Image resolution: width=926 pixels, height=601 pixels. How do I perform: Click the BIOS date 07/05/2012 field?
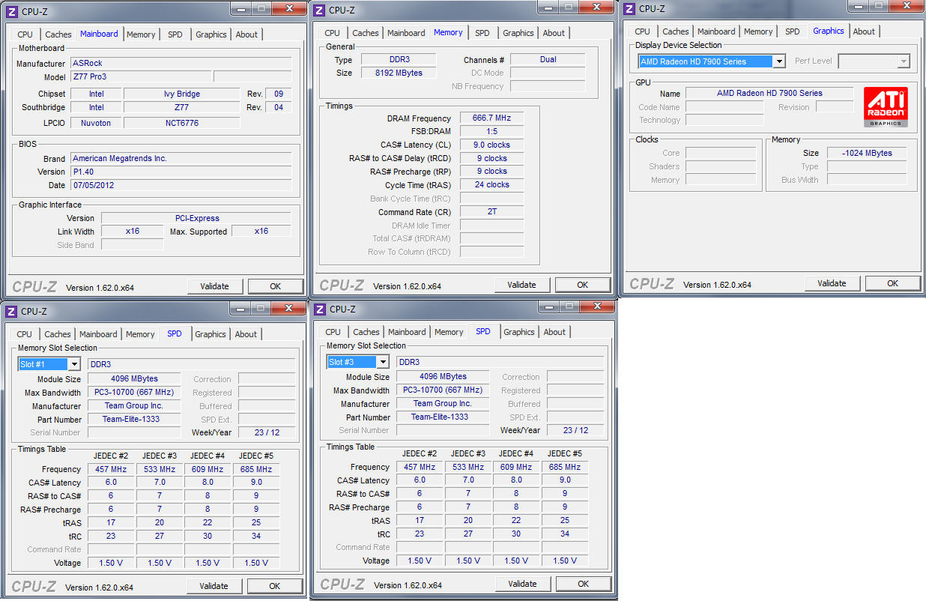point(181,185)
